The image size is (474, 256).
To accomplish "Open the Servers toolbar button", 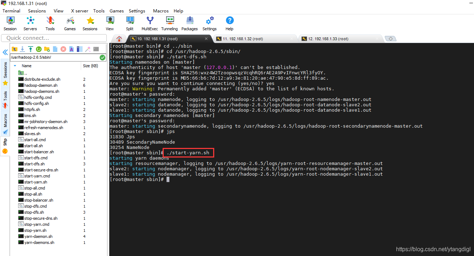I will (x=30, y=23).
